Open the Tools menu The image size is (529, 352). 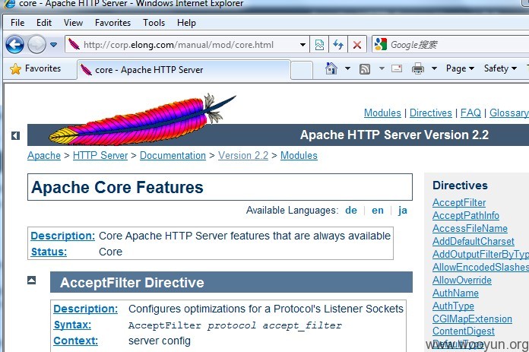click(154, 23)
